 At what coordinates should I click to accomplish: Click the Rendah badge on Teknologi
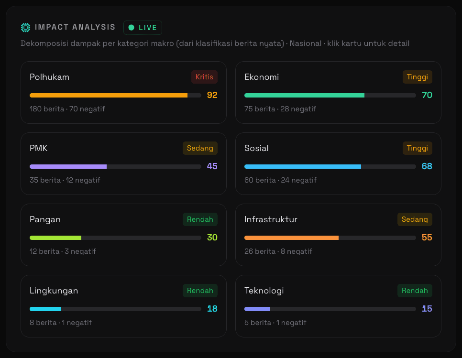(x=415, y=291)
